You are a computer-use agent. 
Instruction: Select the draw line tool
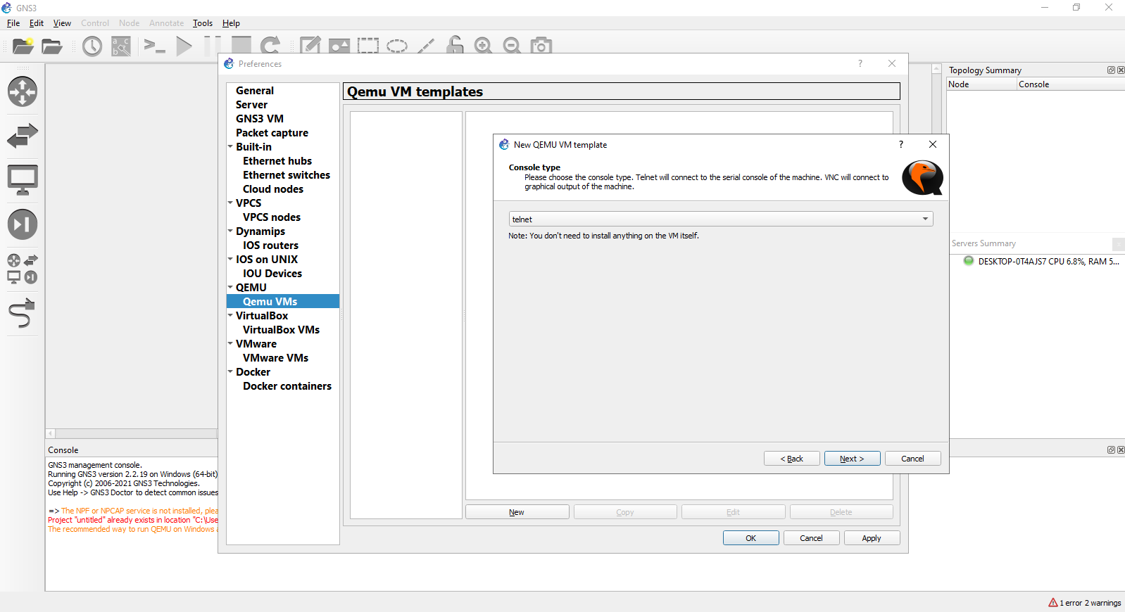point(426,46)
